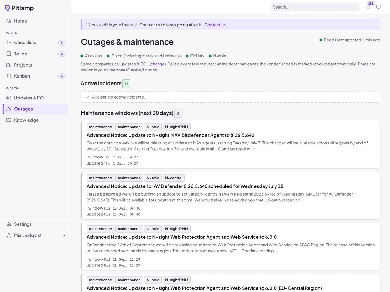Continue reading the Bitdefender Agent notice
390x292 pixels.
tap(237, 149)
